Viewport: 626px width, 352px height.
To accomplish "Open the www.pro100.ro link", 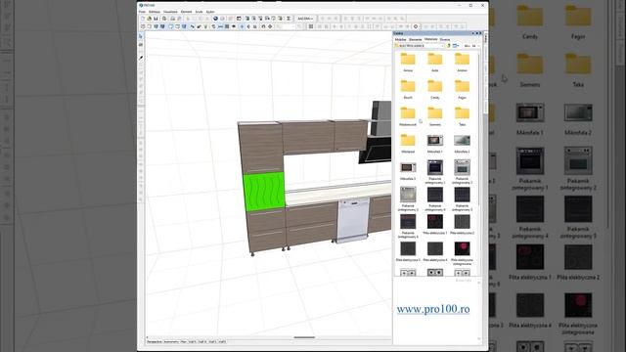I will (433, 309).
